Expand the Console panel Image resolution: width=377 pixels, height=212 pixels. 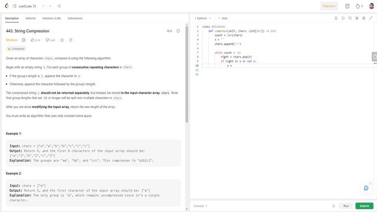(200, 206)
